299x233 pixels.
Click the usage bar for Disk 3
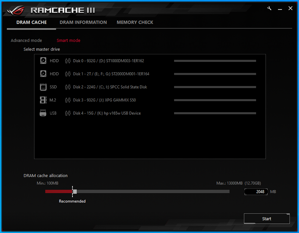(215, 100)
